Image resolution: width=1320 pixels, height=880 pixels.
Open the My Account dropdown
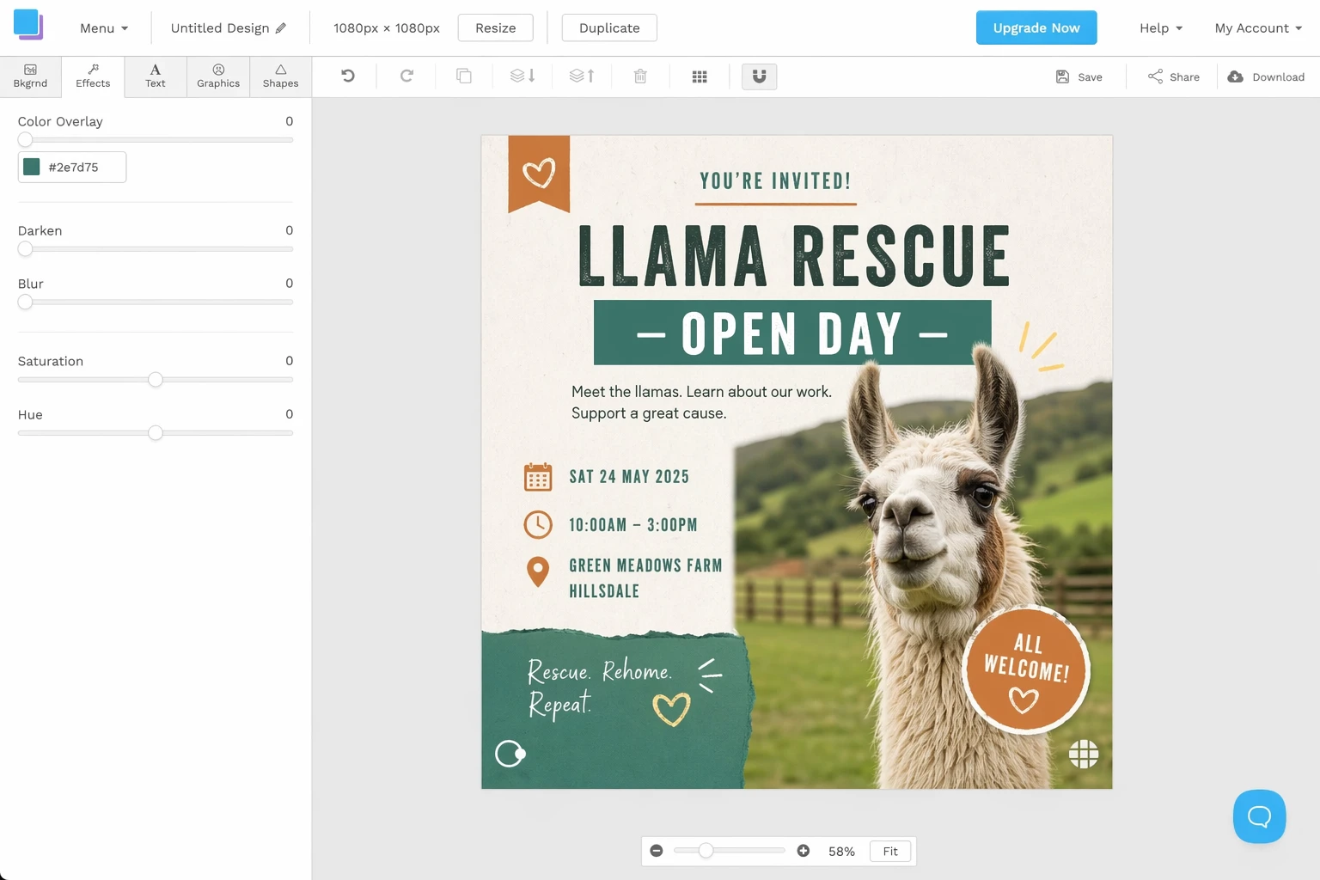coord(1258,28)
